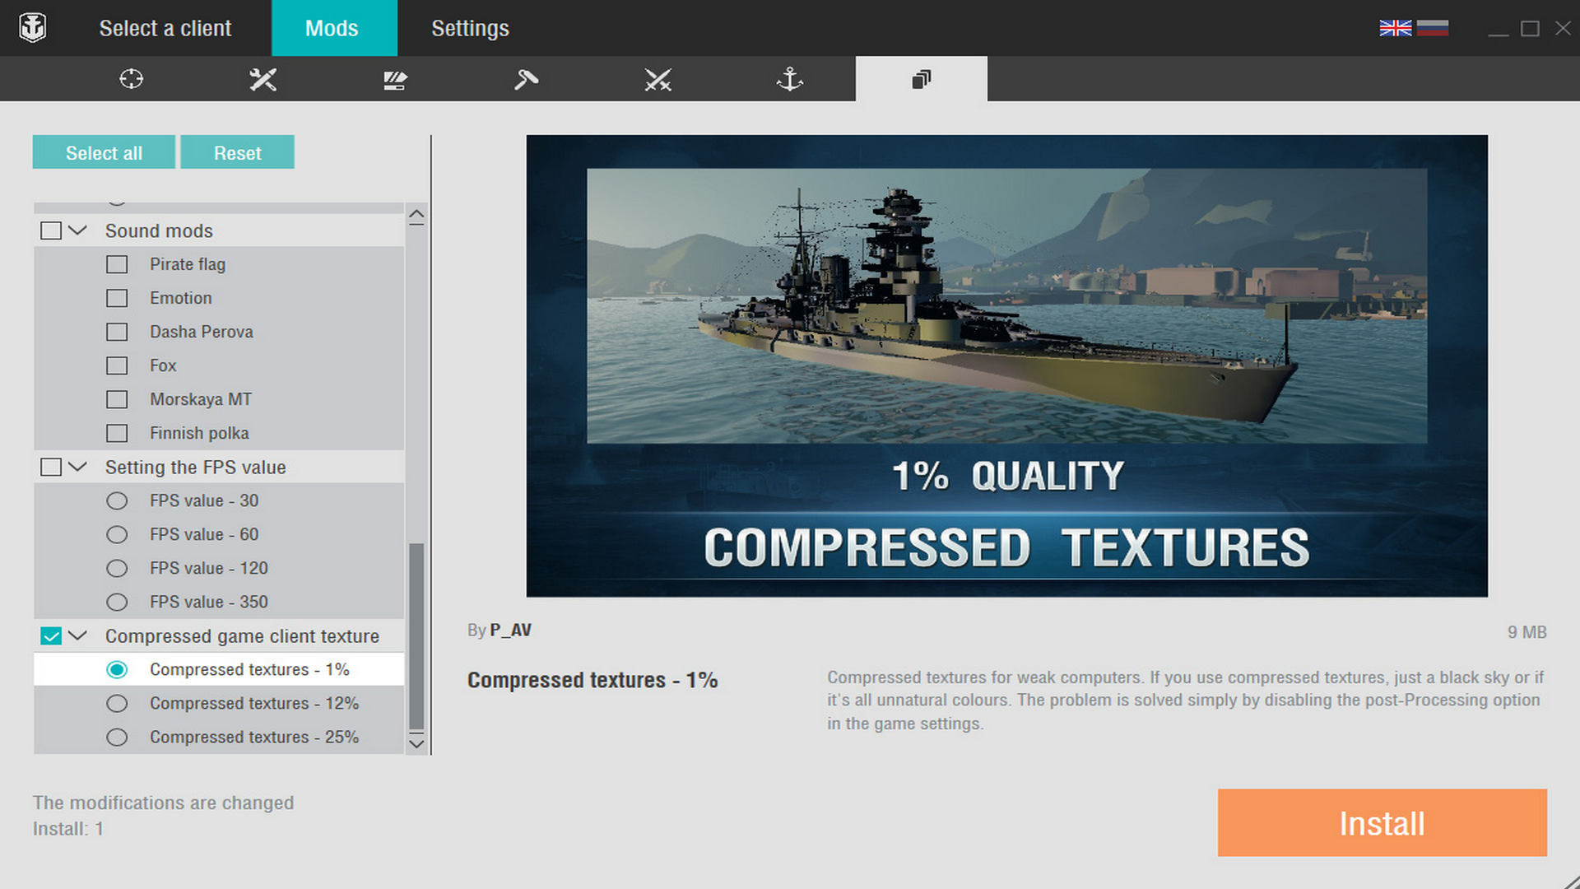Select the pencil edit mods category icon

pyautogui.click(x=395, y=80)
